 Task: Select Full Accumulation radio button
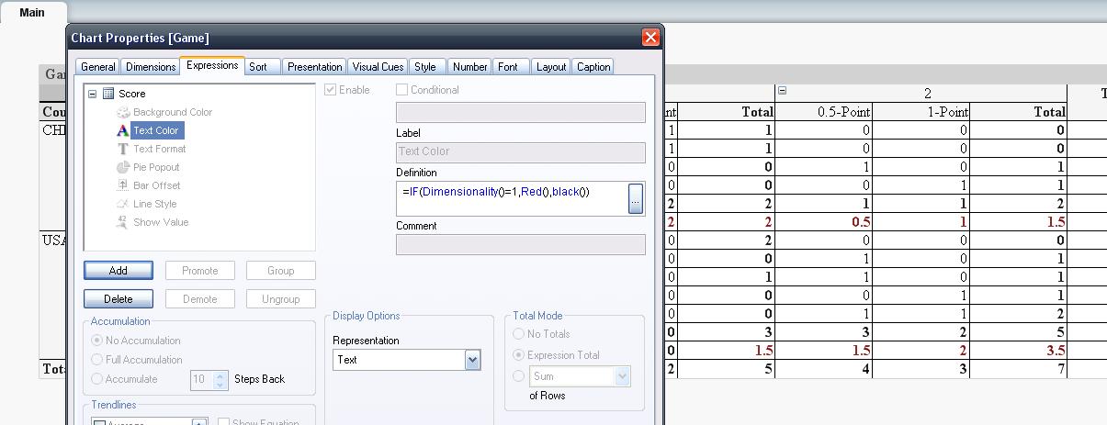coord(97,360)
